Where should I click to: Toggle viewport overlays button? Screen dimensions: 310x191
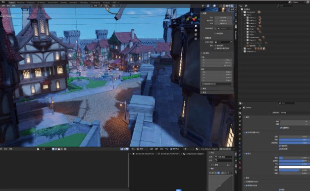coord(214,6)
